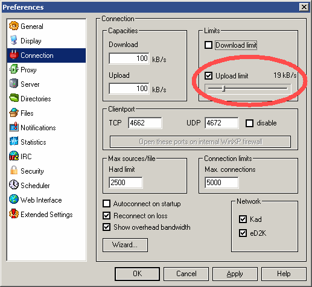Open the Extended Settings label
This screenshot has width=312, height=287.
point(46,215)
